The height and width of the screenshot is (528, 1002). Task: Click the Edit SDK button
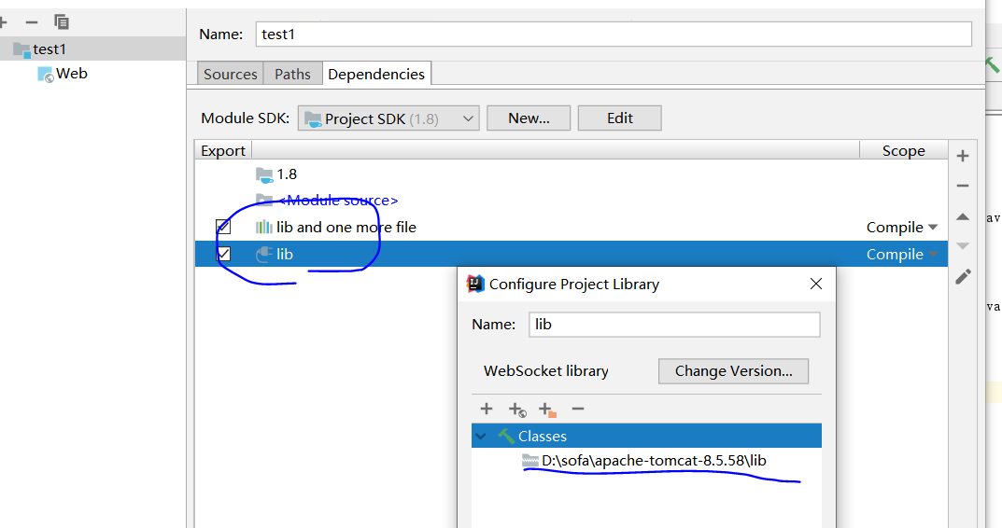620,118
